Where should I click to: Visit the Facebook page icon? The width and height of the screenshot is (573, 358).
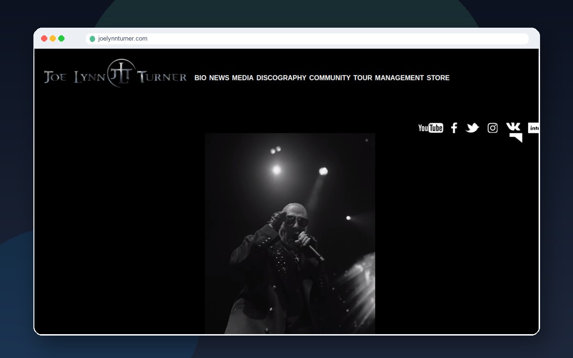click(x=454, y=128)
